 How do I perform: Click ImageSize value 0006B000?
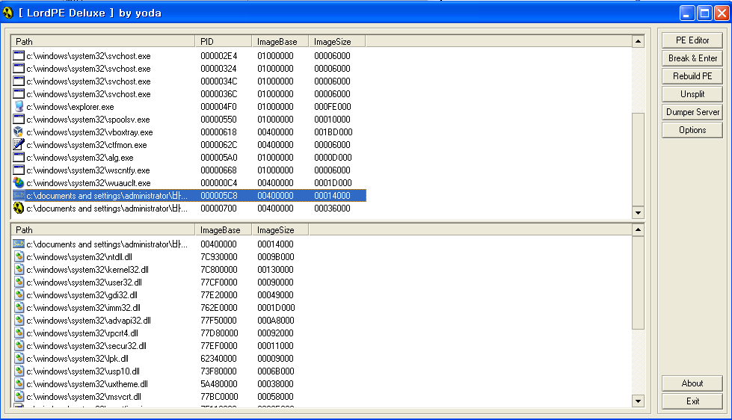[x=275, y=371]
